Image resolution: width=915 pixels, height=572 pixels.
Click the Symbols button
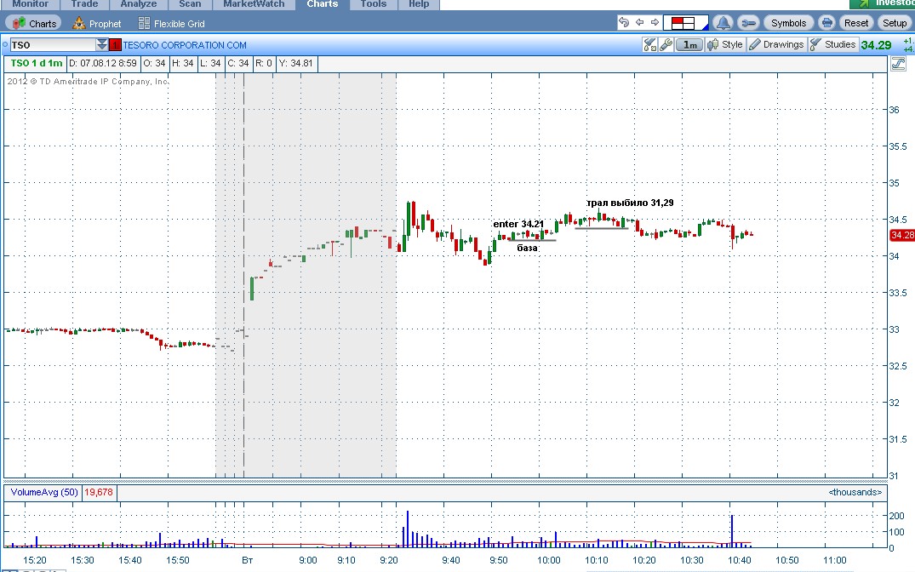[x=788, y=23]
